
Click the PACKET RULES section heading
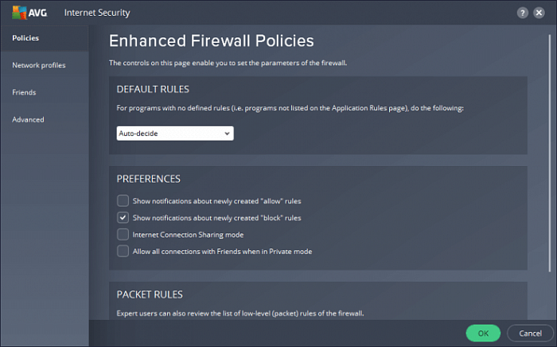(150, 295)
